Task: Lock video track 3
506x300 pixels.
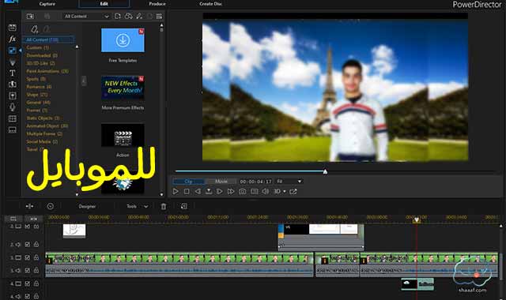Action: pos(36,257)
